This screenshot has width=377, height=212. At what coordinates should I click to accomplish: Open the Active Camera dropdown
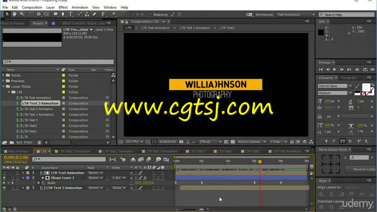[252, 142]
